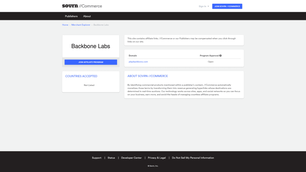Open the Support footer link
This screenshot has height=172, width=306.
click(97, 158)
